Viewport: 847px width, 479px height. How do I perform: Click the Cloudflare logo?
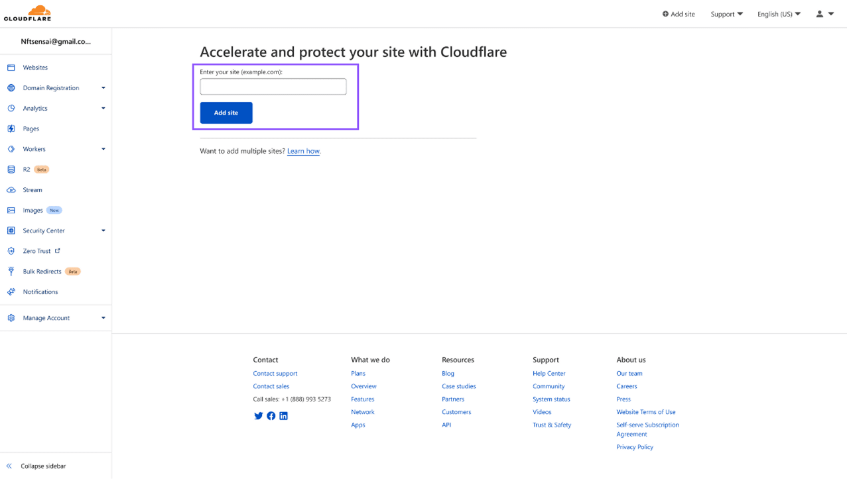[x=27, y=13]
